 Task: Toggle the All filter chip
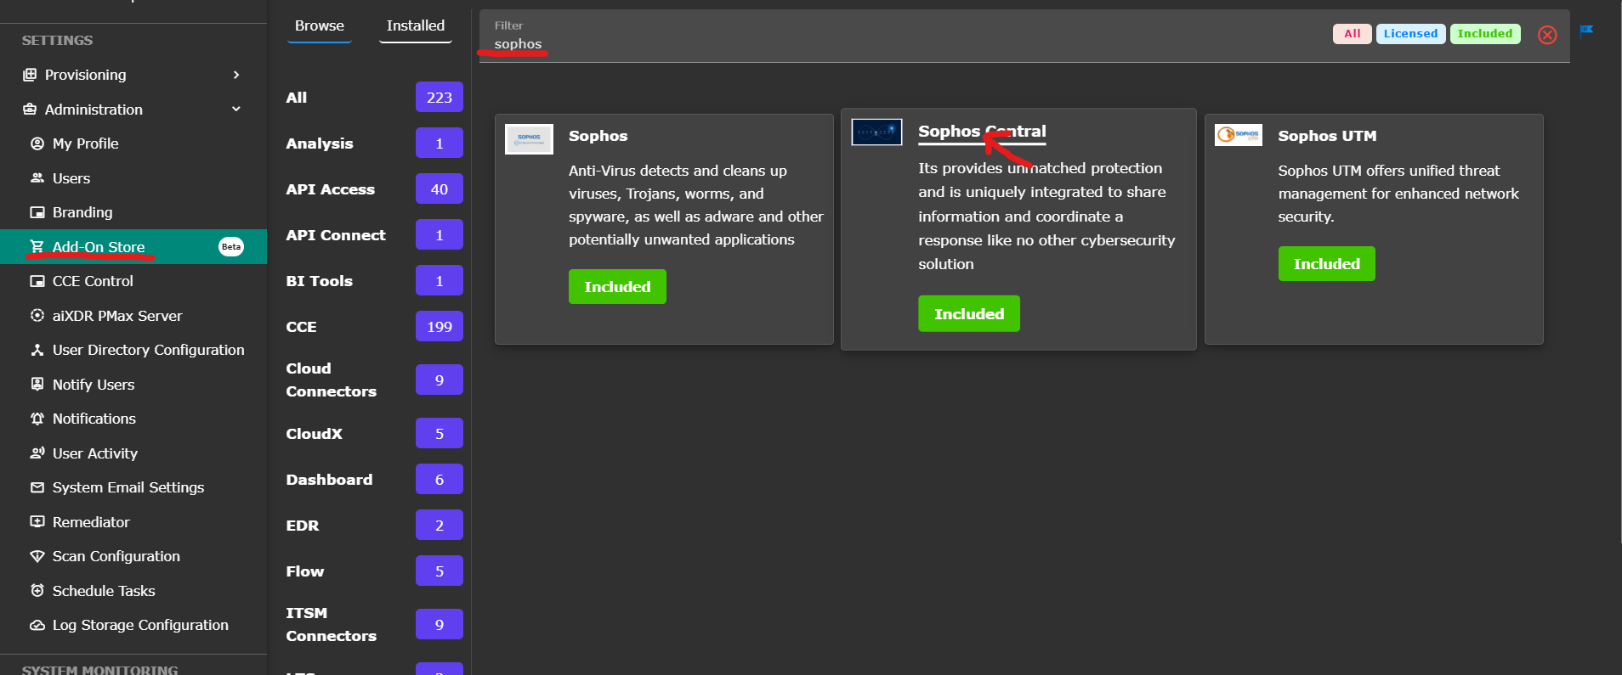tap(1352, 34)
